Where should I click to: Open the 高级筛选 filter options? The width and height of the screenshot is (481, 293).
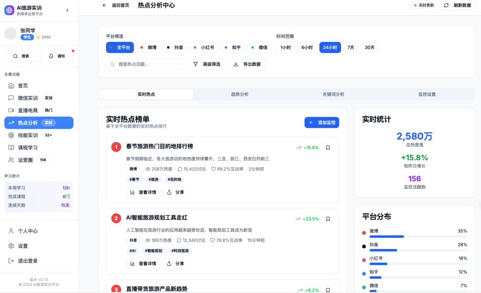[207, 64]
